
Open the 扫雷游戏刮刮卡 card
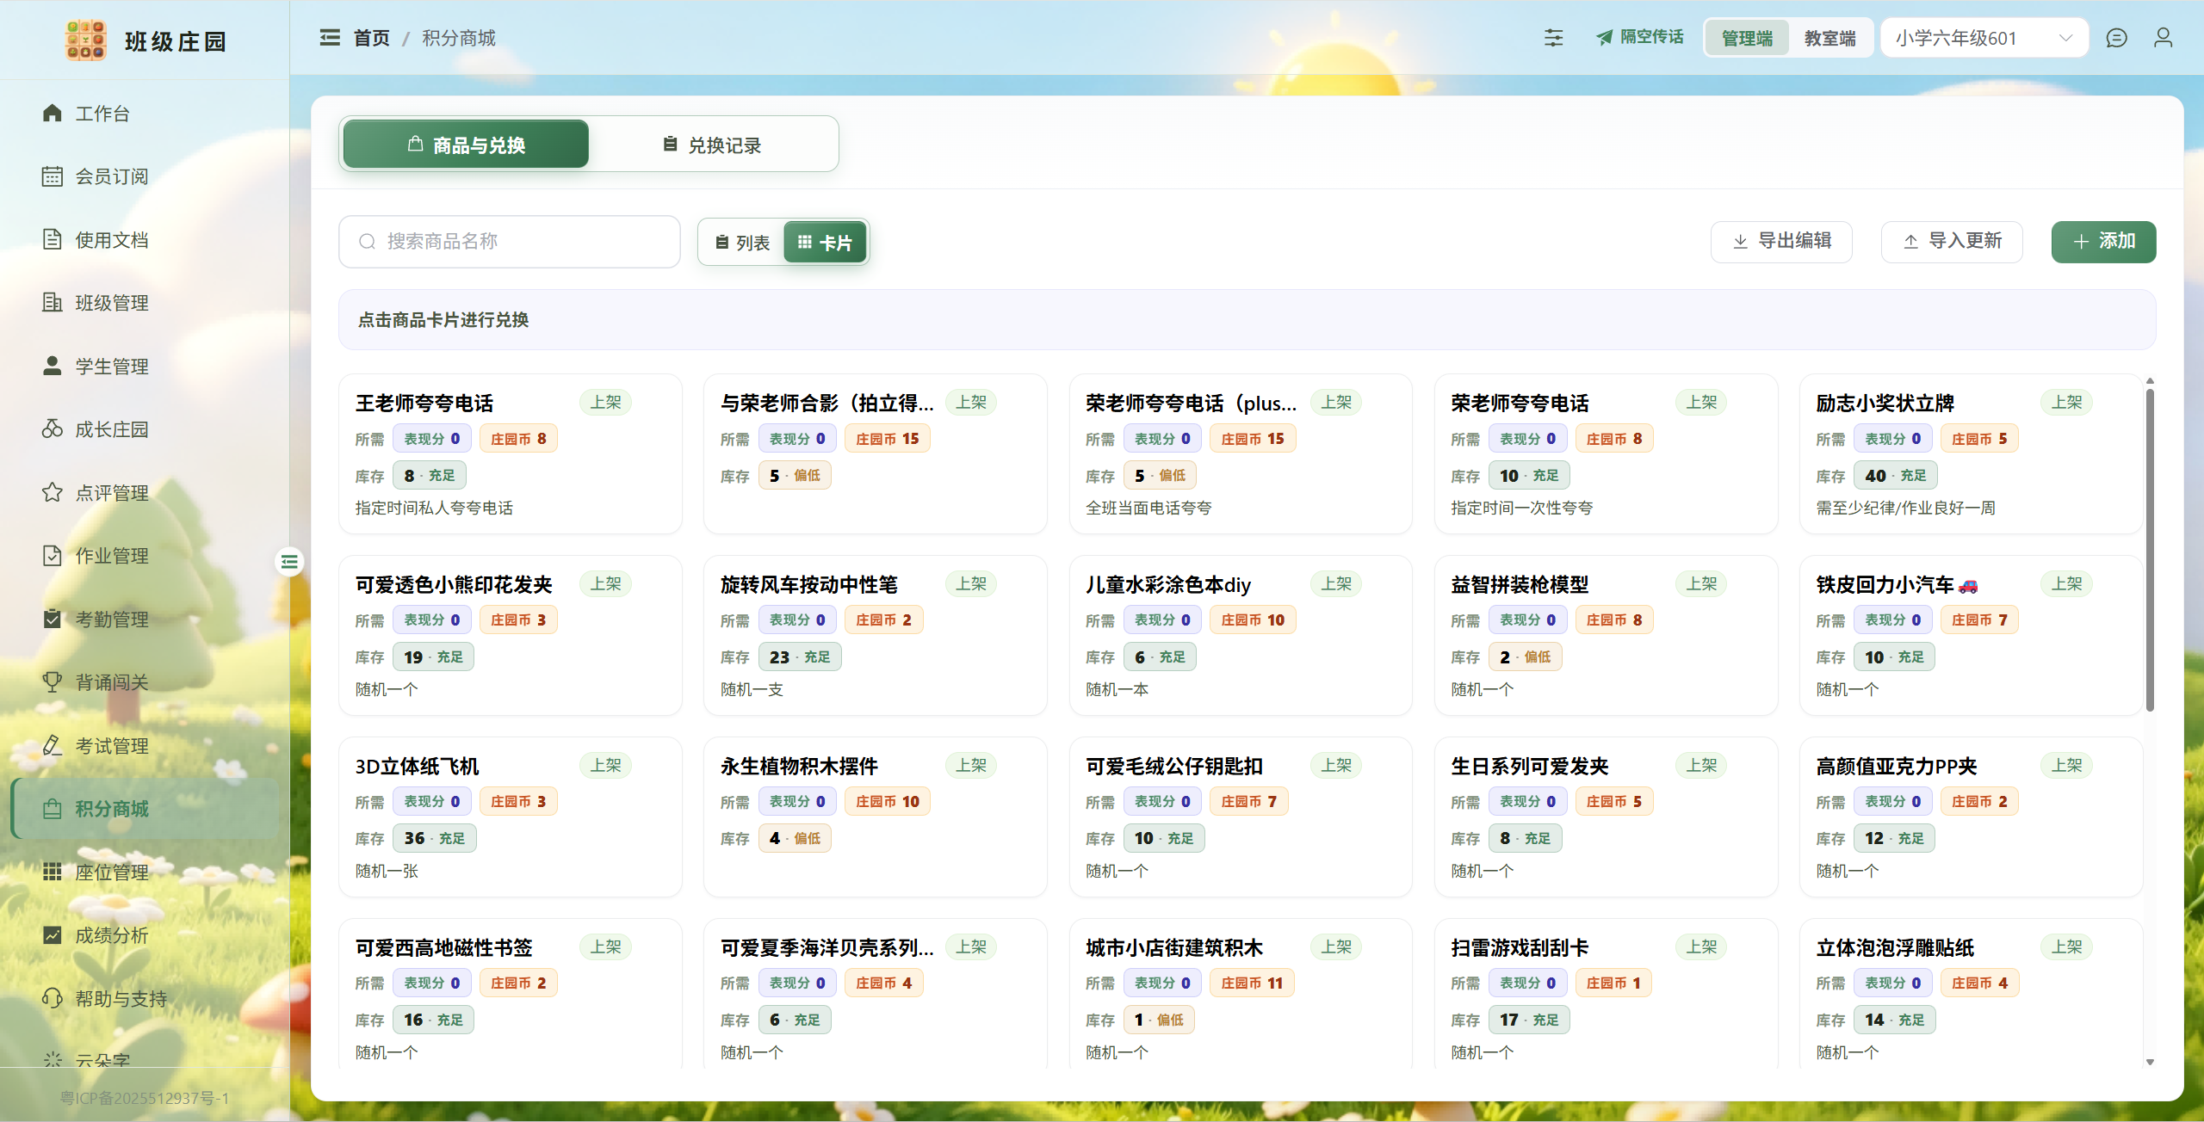pyautogui.click(x=1606, y=994)
